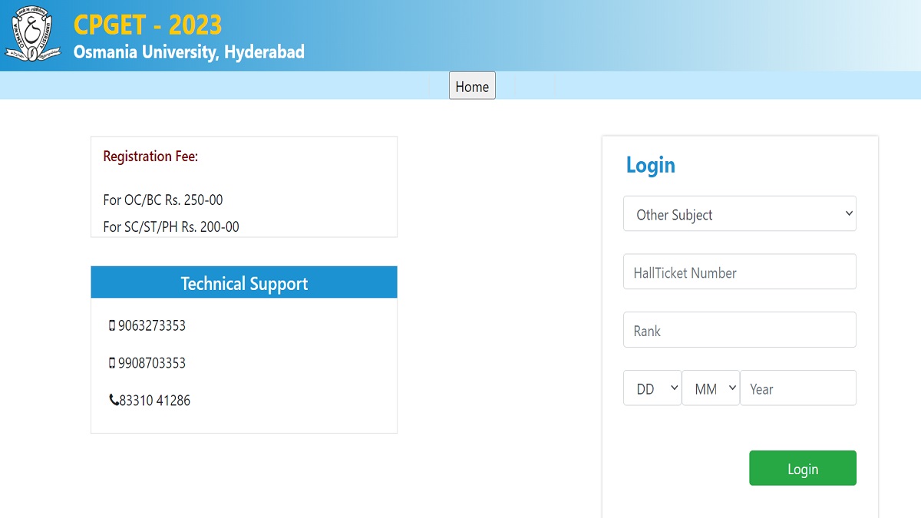Click the mobile icon beside 9908703353
Screen dimensions: 921x518
click(x=112, y=363)
